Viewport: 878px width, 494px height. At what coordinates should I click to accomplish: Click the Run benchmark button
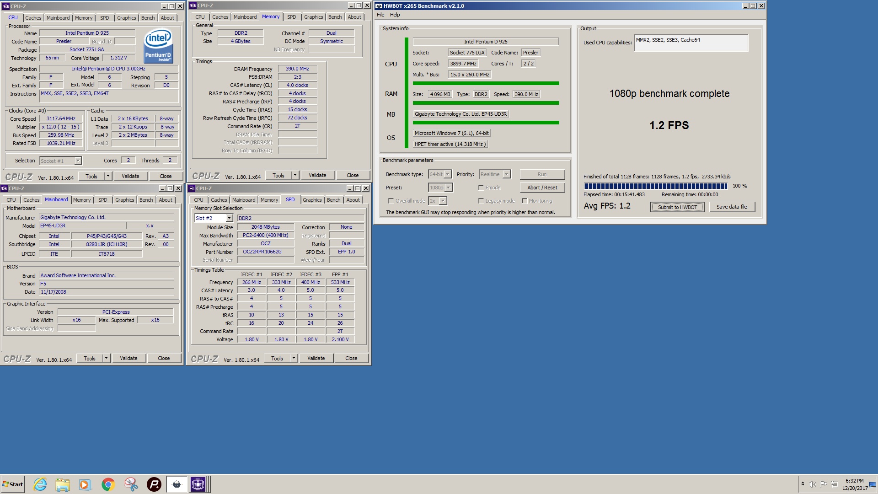pos(542,174)
